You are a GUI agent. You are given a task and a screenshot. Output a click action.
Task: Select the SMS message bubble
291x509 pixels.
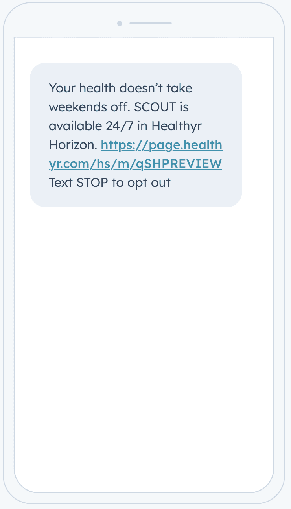pyautogui.click(x=136, y=135)
